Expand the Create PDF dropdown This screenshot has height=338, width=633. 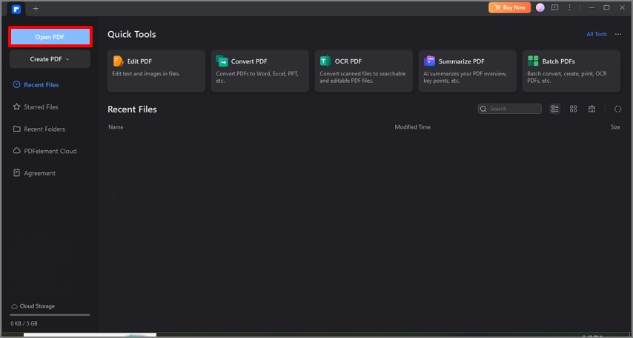pyautogui.click(x=50, y=59)
